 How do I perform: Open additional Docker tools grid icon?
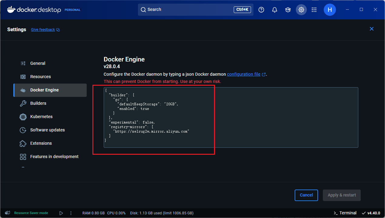pyautogui.click(x=314, y=9)
